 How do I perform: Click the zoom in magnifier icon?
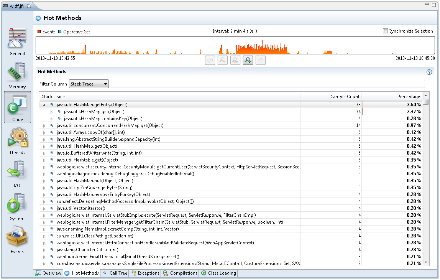click(x=248, y=60)
